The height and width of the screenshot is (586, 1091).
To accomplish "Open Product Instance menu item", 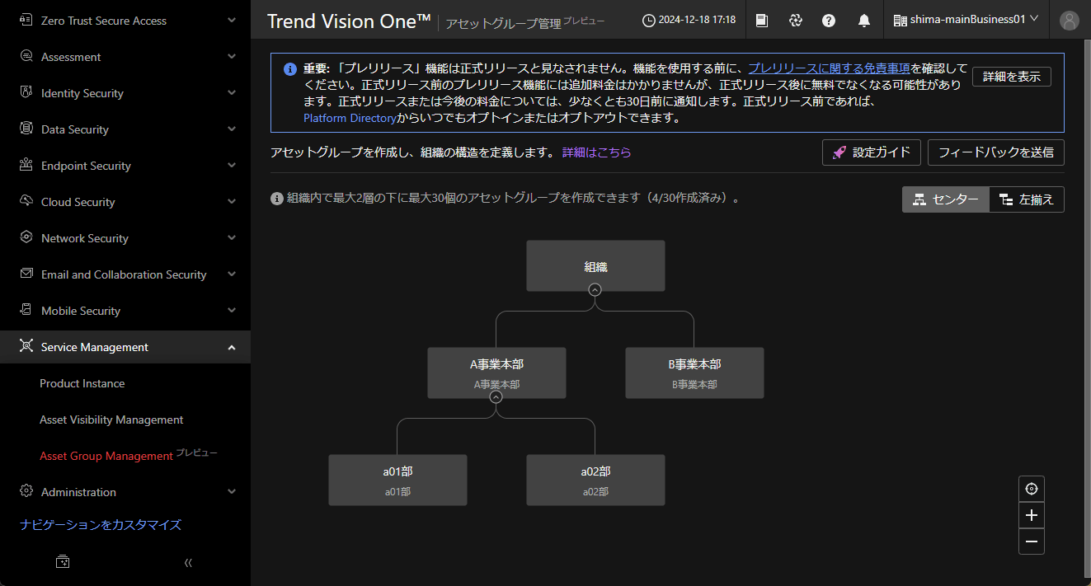I will (82, 383).
